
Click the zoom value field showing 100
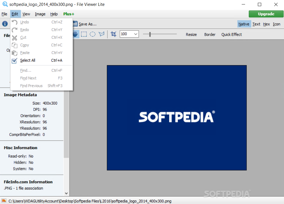coord(127,34)
